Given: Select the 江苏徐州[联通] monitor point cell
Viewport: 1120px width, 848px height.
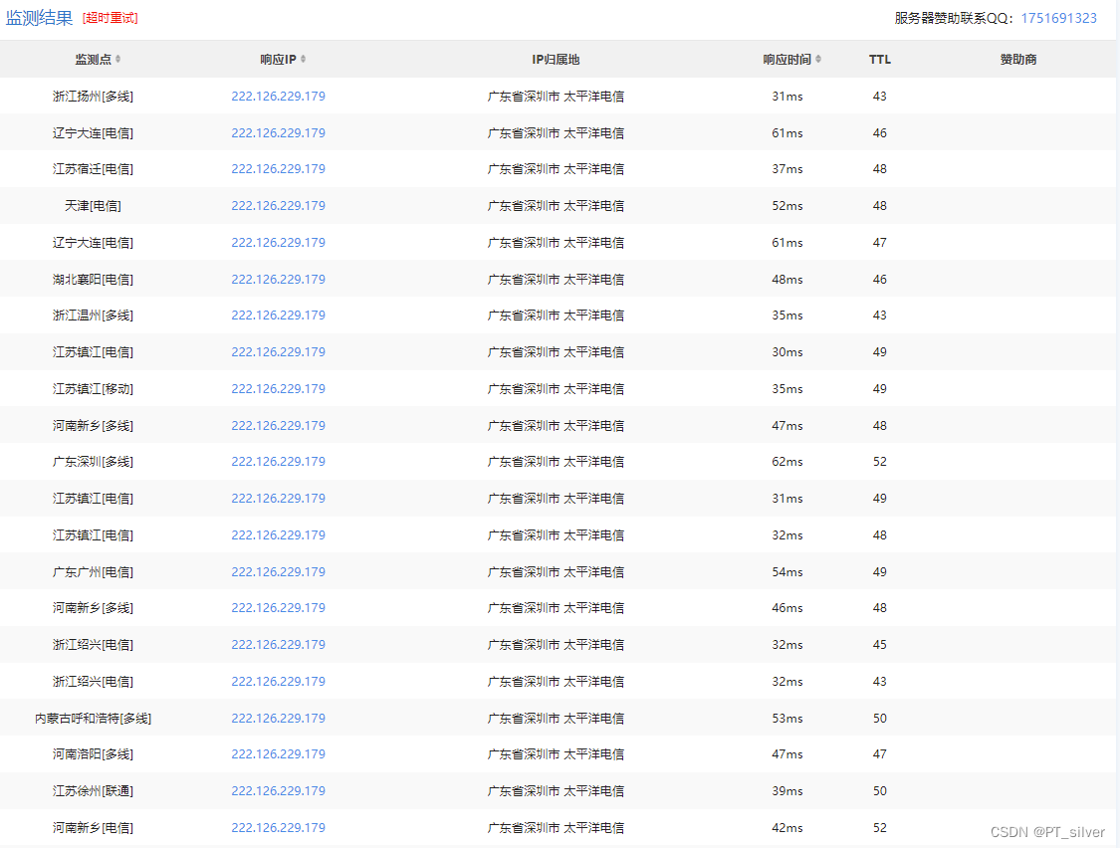Looking at the screenshot, I should [x=93, y=791].
